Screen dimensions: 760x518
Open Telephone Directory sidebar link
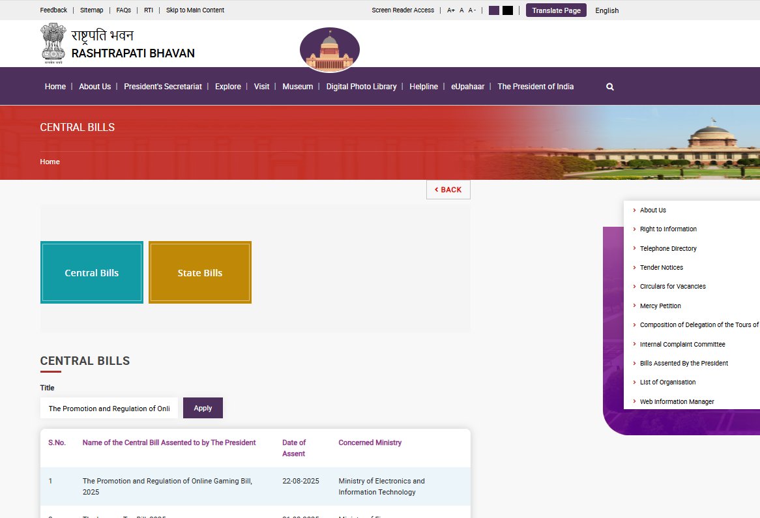(668, 248)
